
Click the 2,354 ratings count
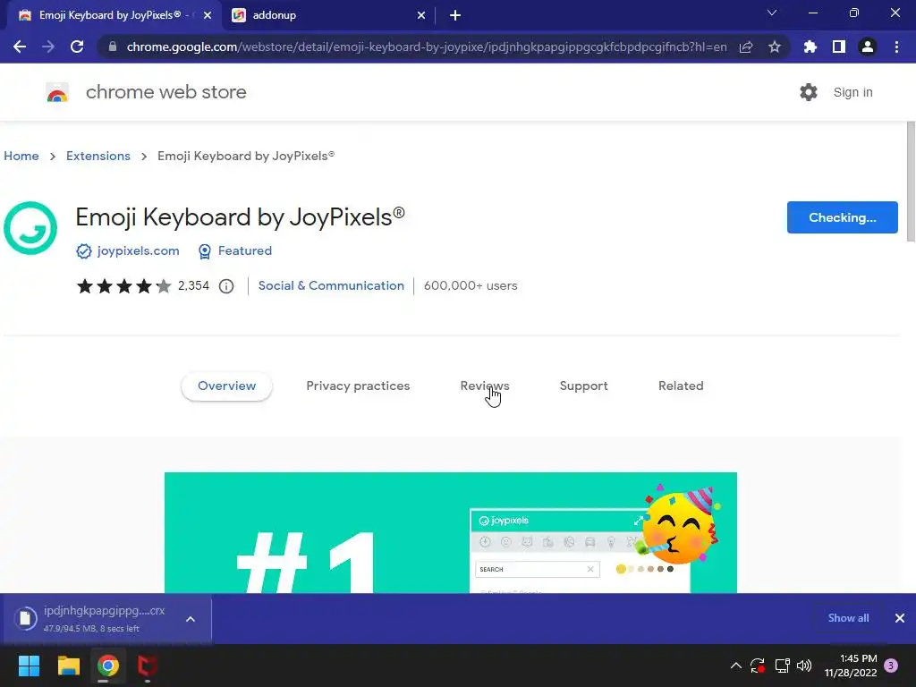pyautogui.click(x=193, y=285)
